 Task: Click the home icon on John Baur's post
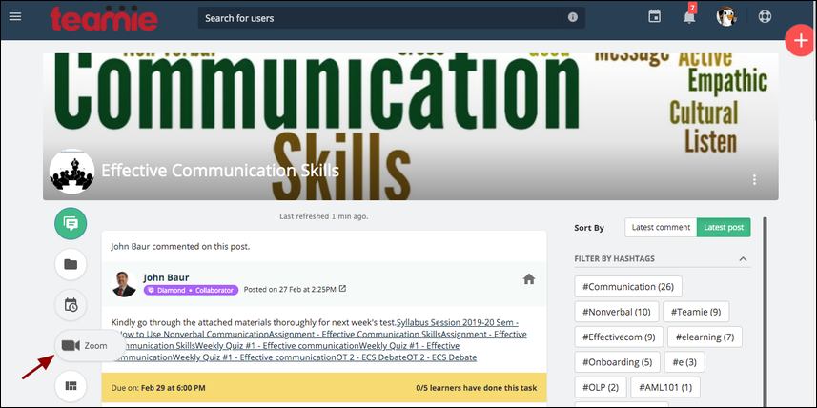point(529,279)
